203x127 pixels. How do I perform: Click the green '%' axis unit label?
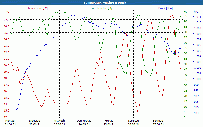(x=185, y=12)
